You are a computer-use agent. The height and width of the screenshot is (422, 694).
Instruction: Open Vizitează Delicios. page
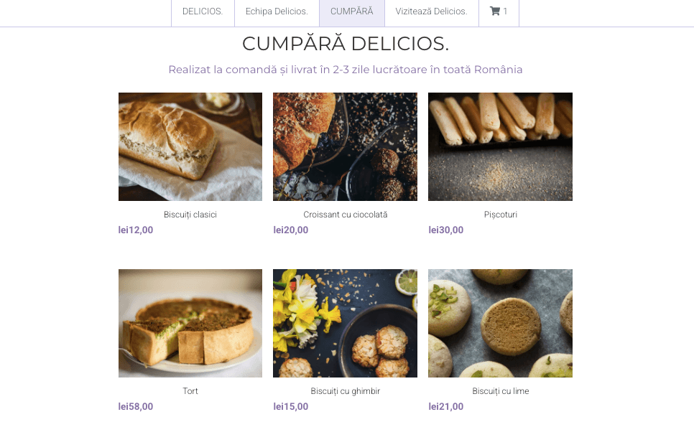point(432,11)
